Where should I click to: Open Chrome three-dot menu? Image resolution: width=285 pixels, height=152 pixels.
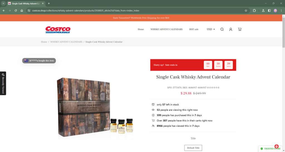coord(281,11)
